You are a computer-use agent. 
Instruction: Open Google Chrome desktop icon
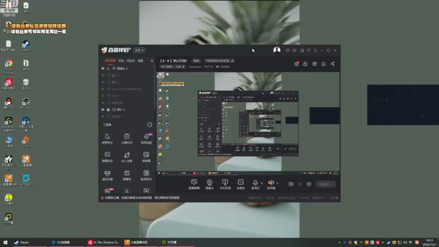(9, 67)
